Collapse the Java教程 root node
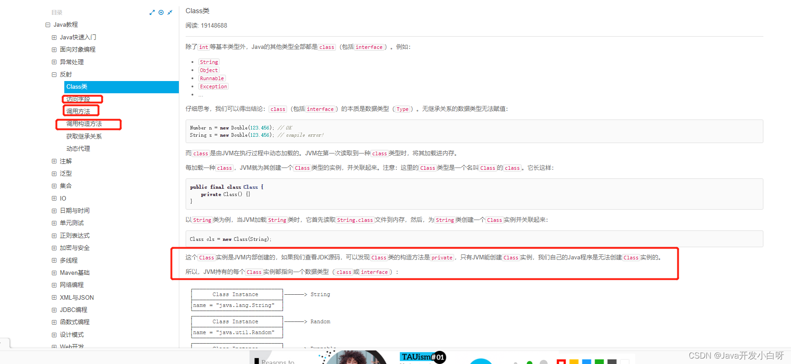Viewport: 791px width, 364px height. click(48, 25)
